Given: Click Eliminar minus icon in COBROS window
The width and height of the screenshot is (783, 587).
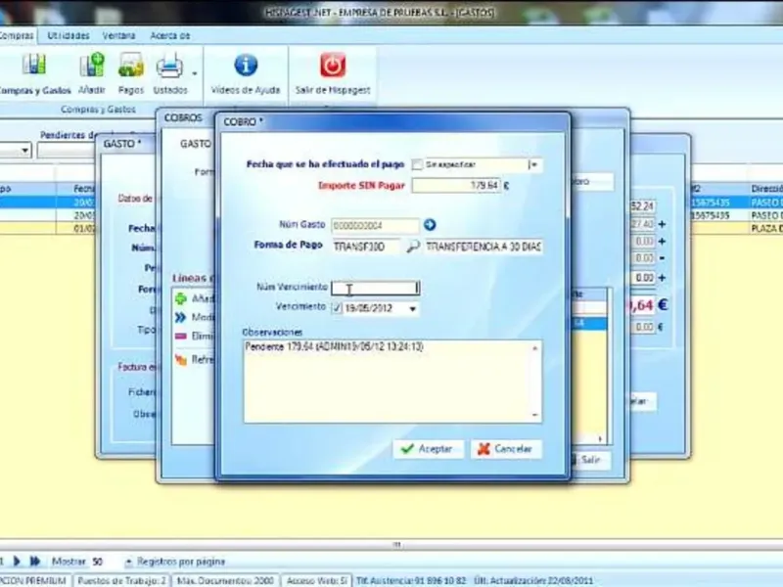Looking at the screenshot, I should pyautogui.click(x=180, y=337).
